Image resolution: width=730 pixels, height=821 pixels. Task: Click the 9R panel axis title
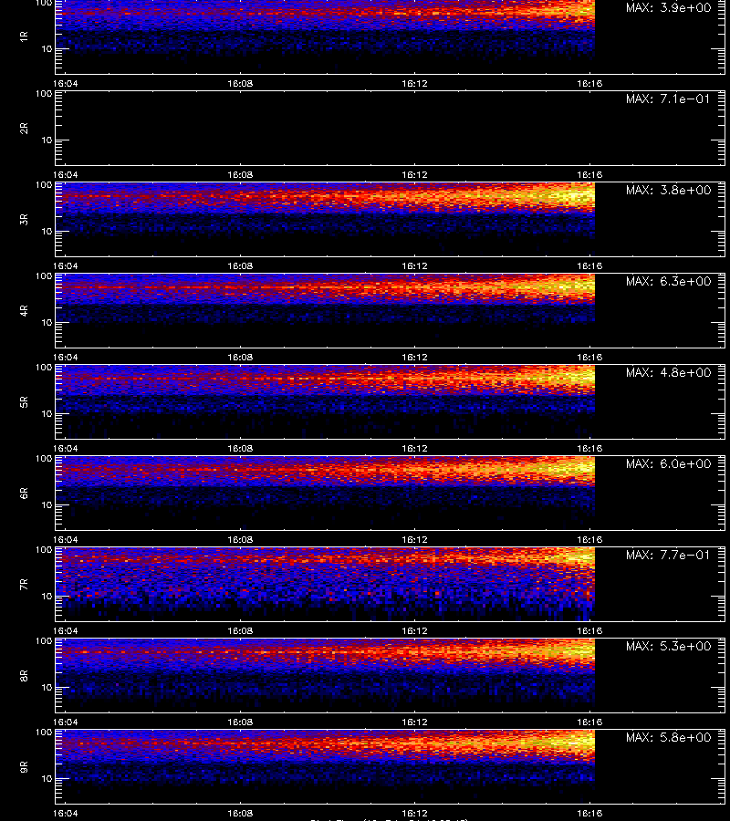(24, 766)
